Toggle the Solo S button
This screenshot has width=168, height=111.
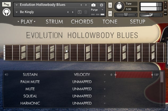pyautogui.click(x=110, y=5)
